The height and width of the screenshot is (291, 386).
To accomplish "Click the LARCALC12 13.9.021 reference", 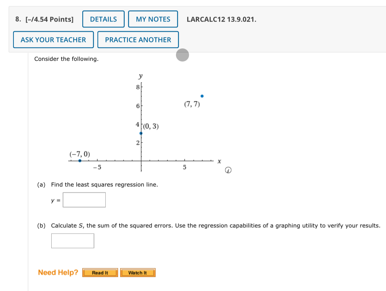I will 221,20.
